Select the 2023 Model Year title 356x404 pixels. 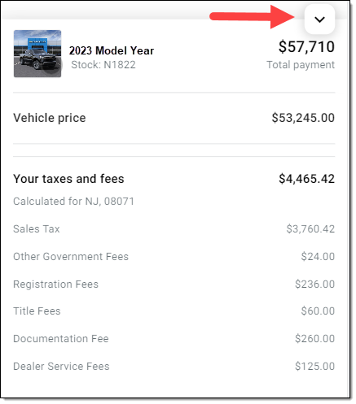112,50
